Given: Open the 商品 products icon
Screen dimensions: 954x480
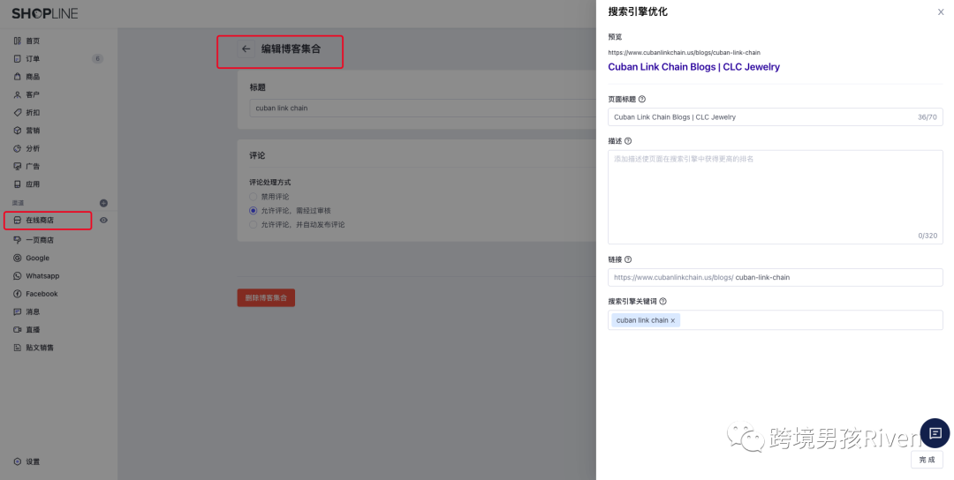Looking at the screenshot, I should point(17,77).
